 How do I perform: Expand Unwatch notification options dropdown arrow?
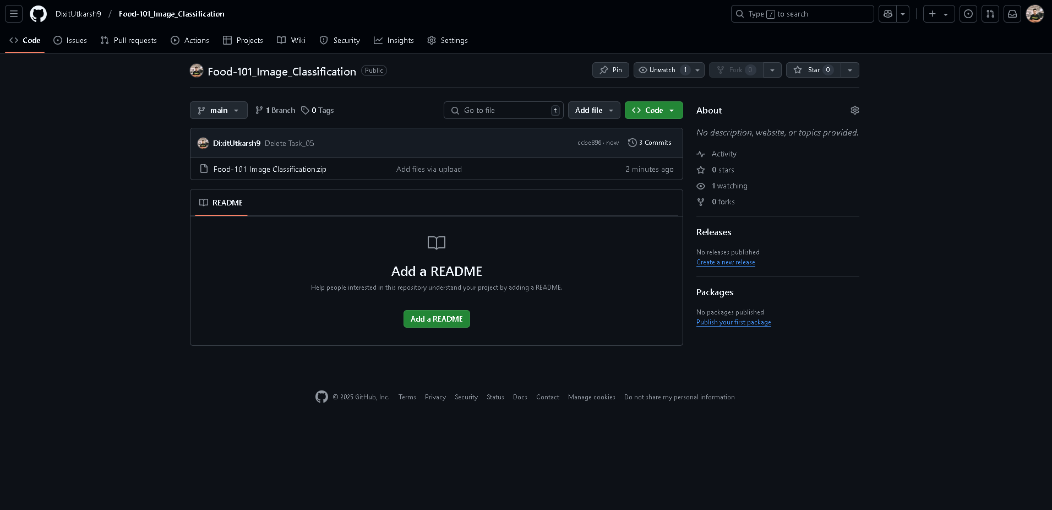click(x=697, y=70)
